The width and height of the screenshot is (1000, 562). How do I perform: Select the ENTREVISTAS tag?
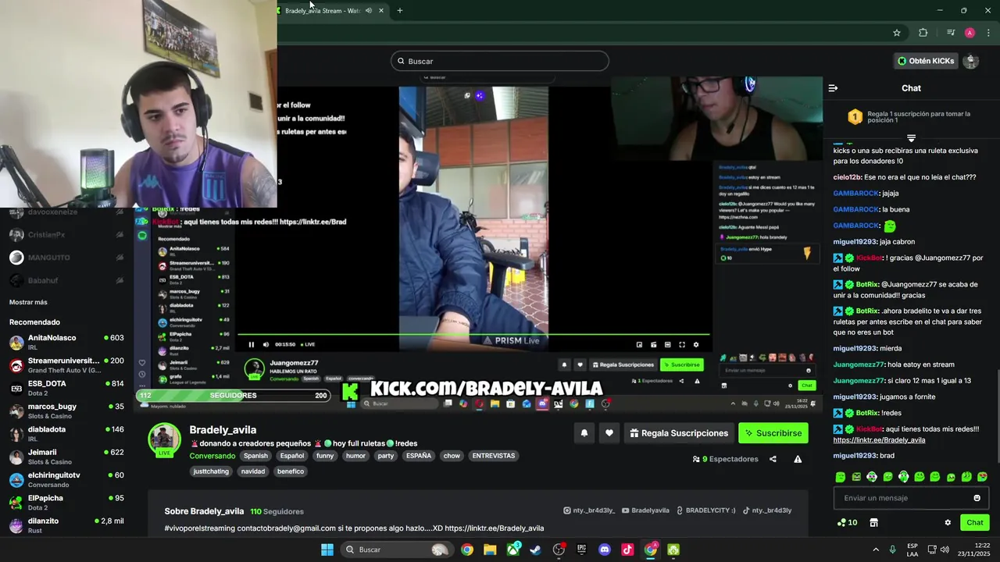(494, 456)
